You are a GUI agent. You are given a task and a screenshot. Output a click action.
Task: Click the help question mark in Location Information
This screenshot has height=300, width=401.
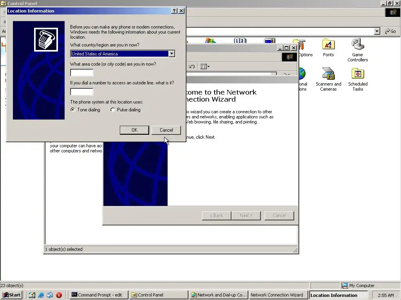pyautogui.click(x=174, y=11)
